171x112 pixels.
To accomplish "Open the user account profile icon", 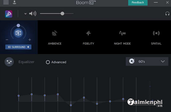I will 14,2.
